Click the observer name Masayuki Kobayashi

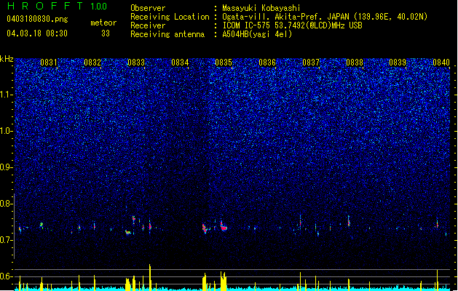pyautogui.click(x=261, y=8)
